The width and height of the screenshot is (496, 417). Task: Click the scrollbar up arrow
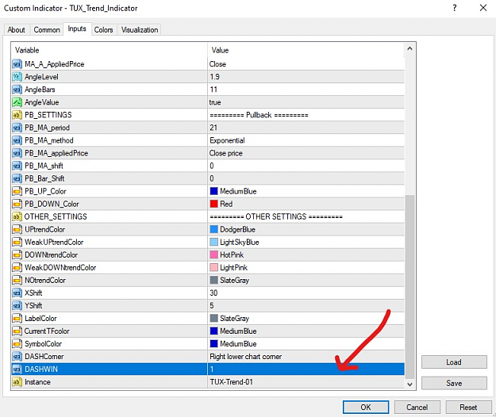coord(409,48)
